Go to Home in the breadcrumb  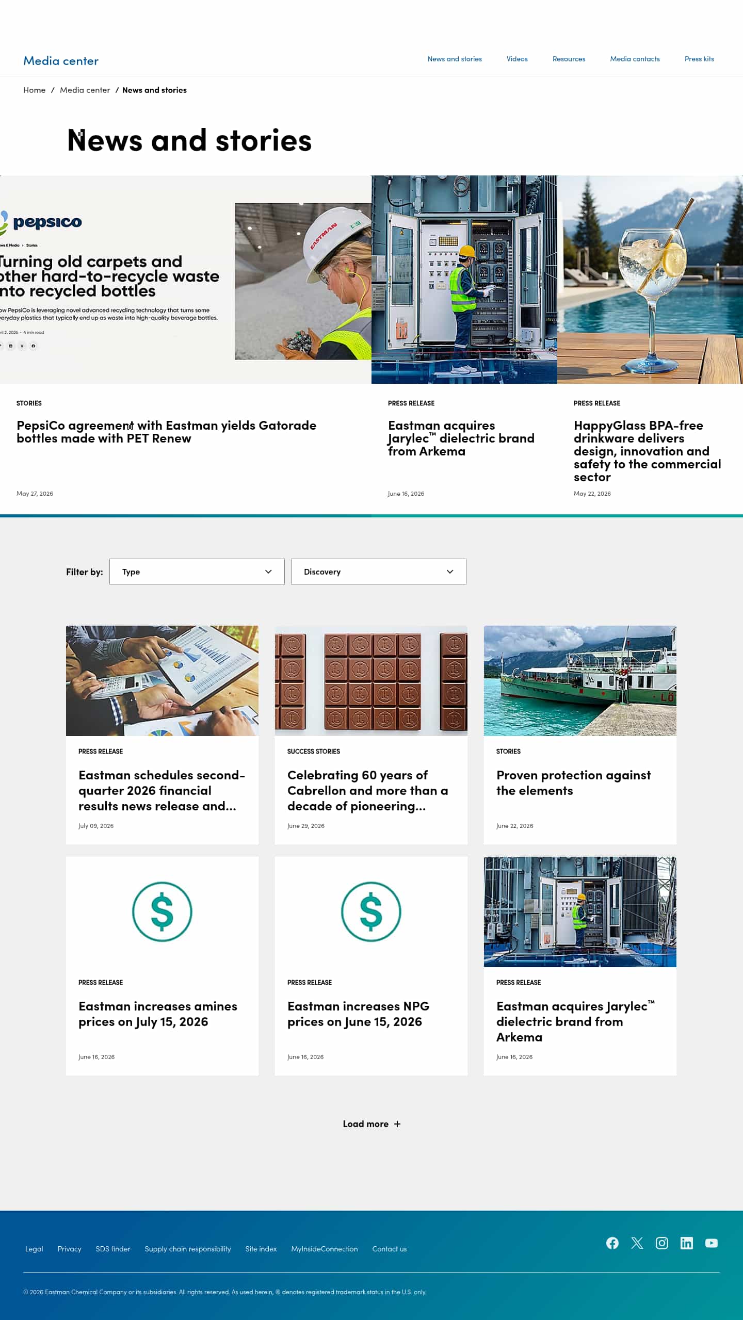click(x=35, y=90)
